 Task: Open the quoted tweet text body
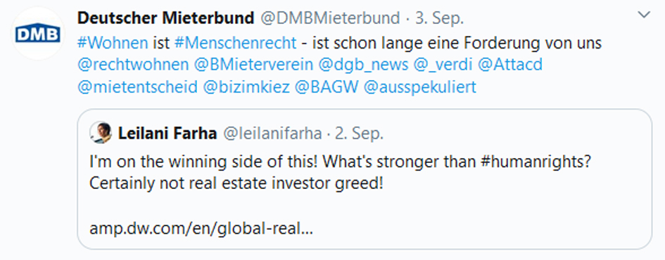point(341,174)
